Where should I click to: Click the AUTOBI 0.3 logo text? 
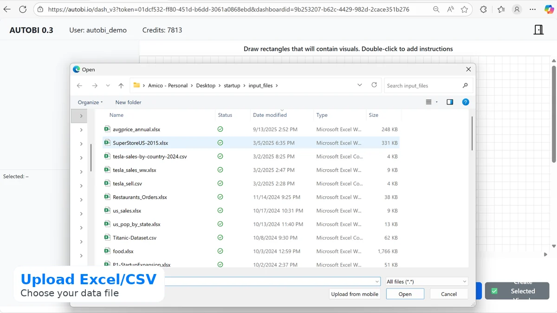31,30
